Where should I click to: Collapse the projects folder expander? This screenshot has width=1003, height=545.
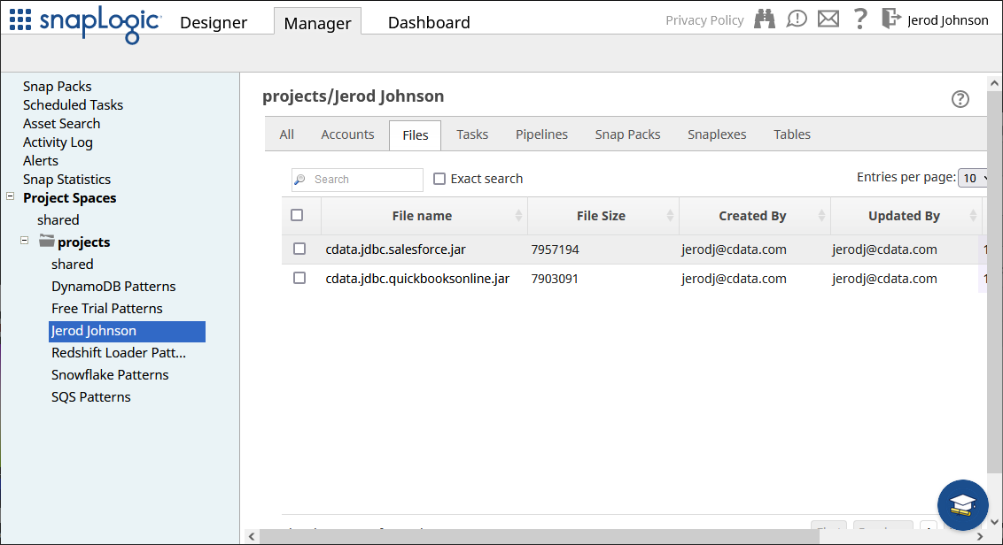25,241
